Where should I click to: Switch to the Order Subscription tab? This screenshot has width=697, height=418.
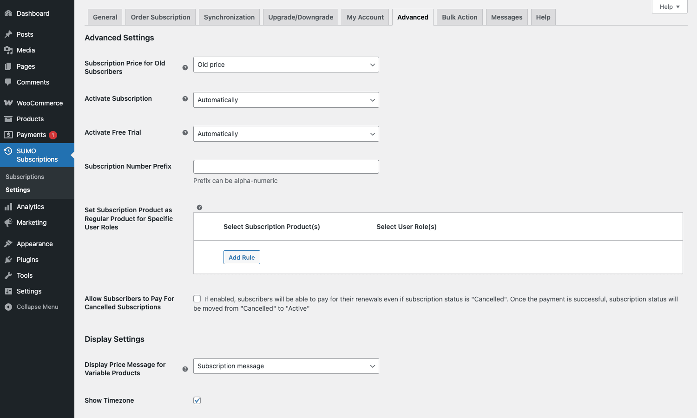(161, 17)
